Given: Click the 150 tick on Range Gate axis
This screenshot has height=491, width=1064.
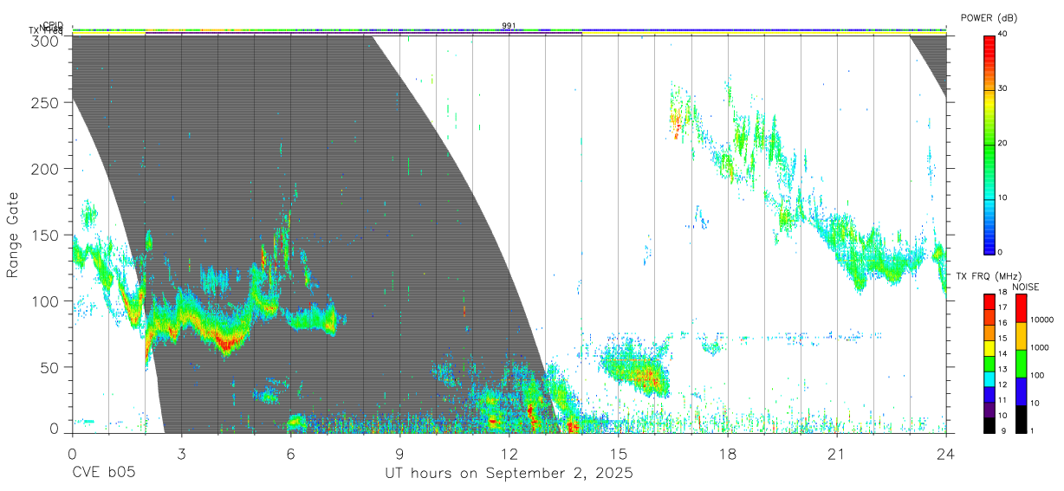Looking at the screenshot, I should pyautogui.click(x=46, y=235).
